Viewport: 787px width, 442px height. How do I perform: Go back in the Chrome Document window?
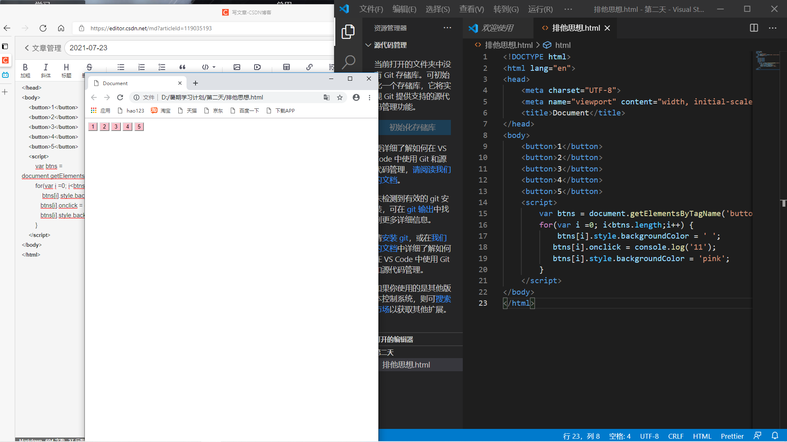coord(94,97)
